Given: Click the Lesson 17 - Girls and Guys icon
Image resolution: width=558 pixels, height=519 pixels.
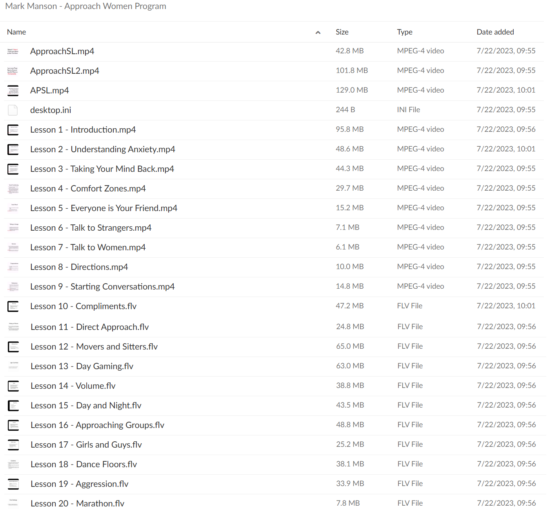Looking at the screenshot, I should click(13, 445).
